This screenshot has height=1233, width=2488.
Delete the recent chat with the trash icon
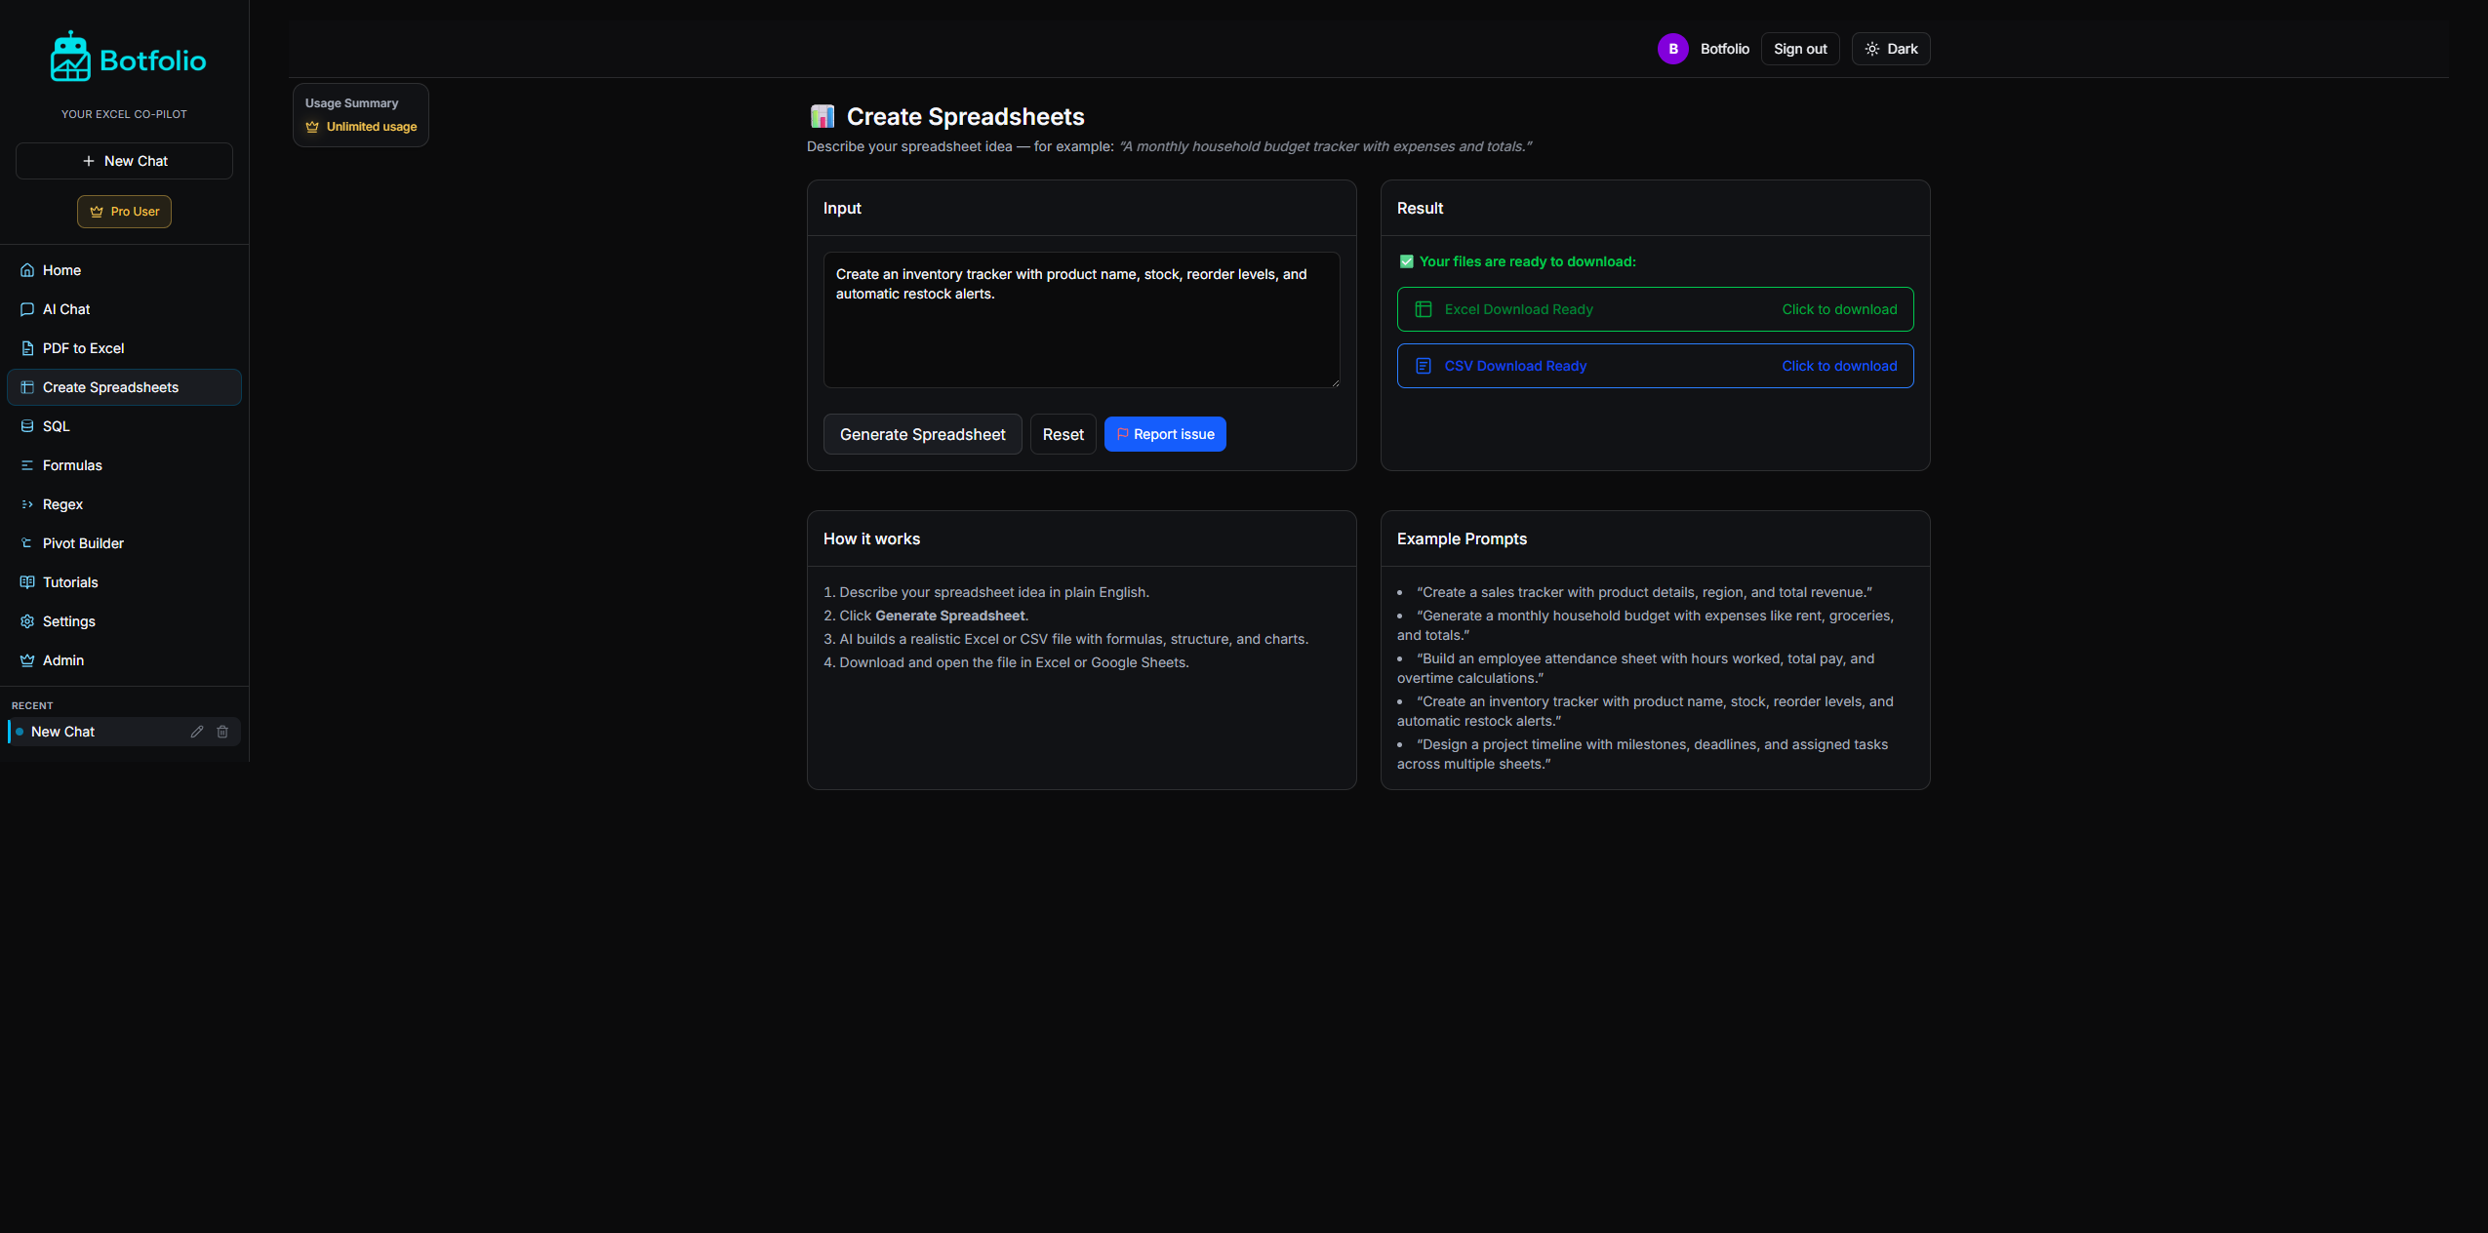tap(223, 732)
